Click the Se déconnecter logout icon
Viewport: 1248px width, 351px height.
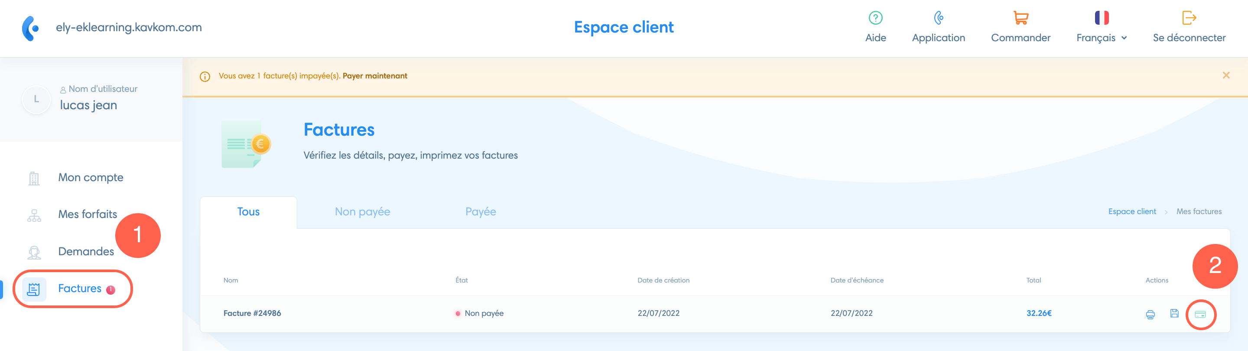pos(1189,18)
